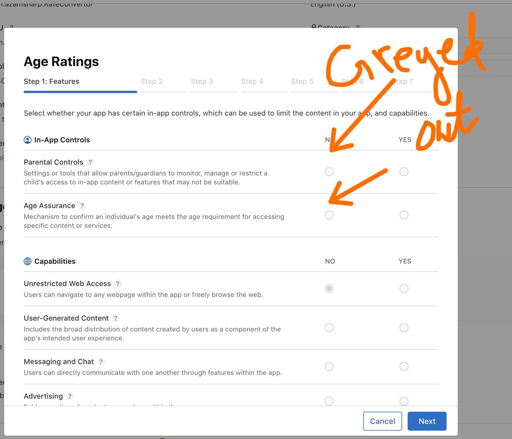Select NO for Unrestricted Web Access
The image size is (512, 439).
pyautogui.click(x=329, y=289)
